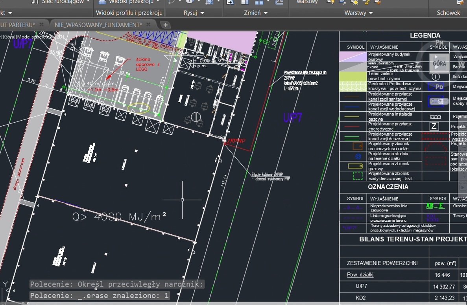Switch to the UT PARTERU drawing tab
The height and width of the screenshot is (305, 467).
tap(18, 25)
